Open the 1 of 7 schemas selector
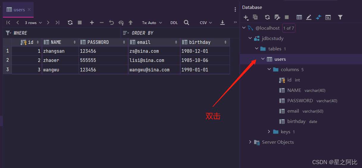The height and width of the screenshot is (168, 362). point(289,28)
